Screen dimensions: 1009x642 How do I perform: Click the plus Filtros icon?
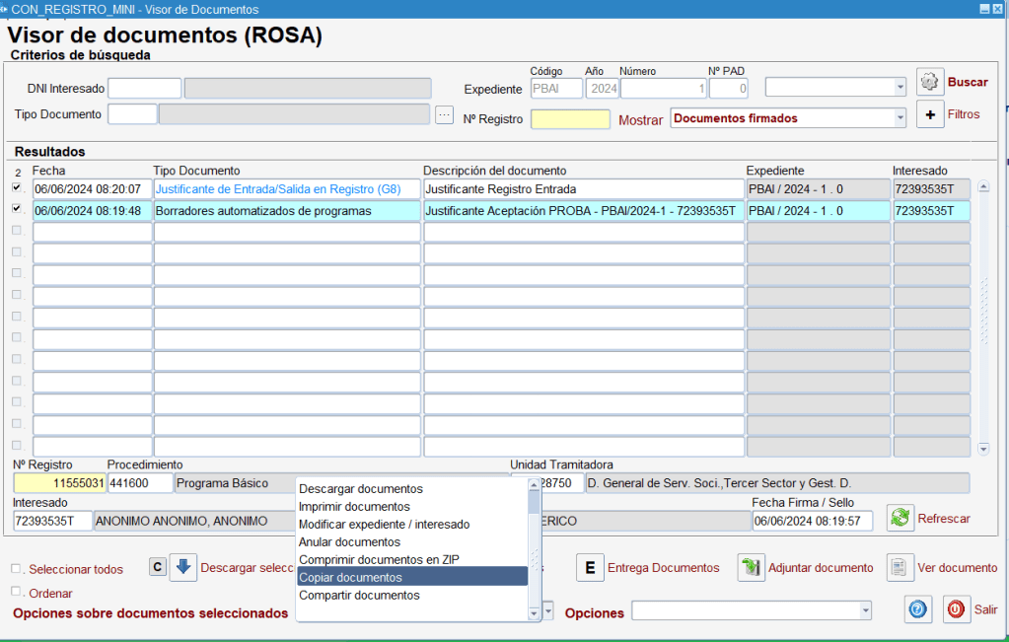pyautogui.click(x=930, y=114)
